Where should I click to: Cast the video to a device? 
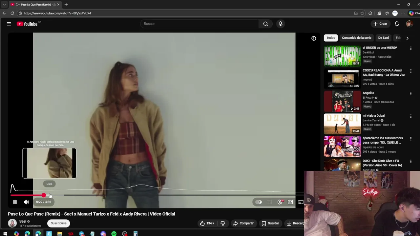(x=301, y=202)
